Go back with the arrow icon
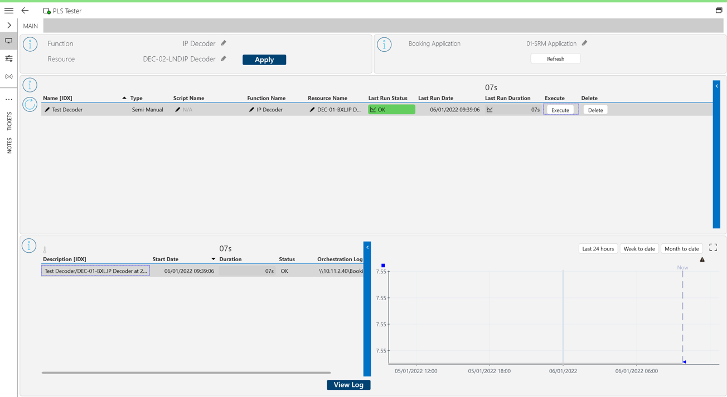727x397 pixels. pos(25,11)
